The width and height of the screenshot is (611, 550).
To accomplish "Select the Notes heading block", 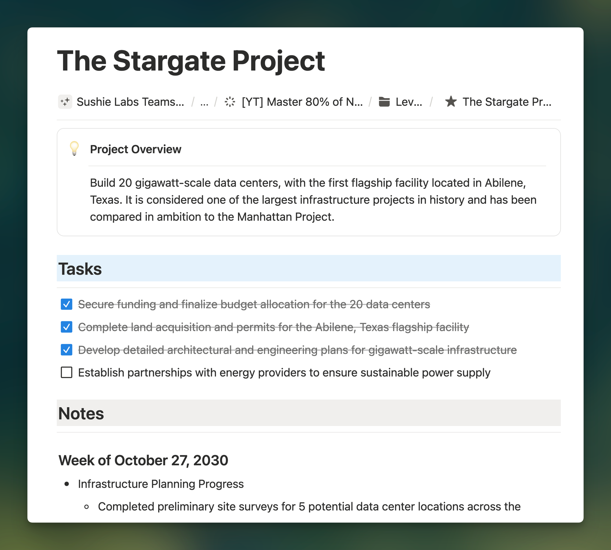I will click(81, 413).
